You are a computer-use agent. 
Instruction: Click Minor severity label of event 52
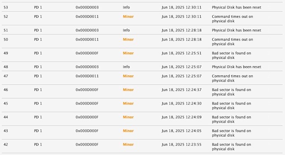(x=128, y=16)
